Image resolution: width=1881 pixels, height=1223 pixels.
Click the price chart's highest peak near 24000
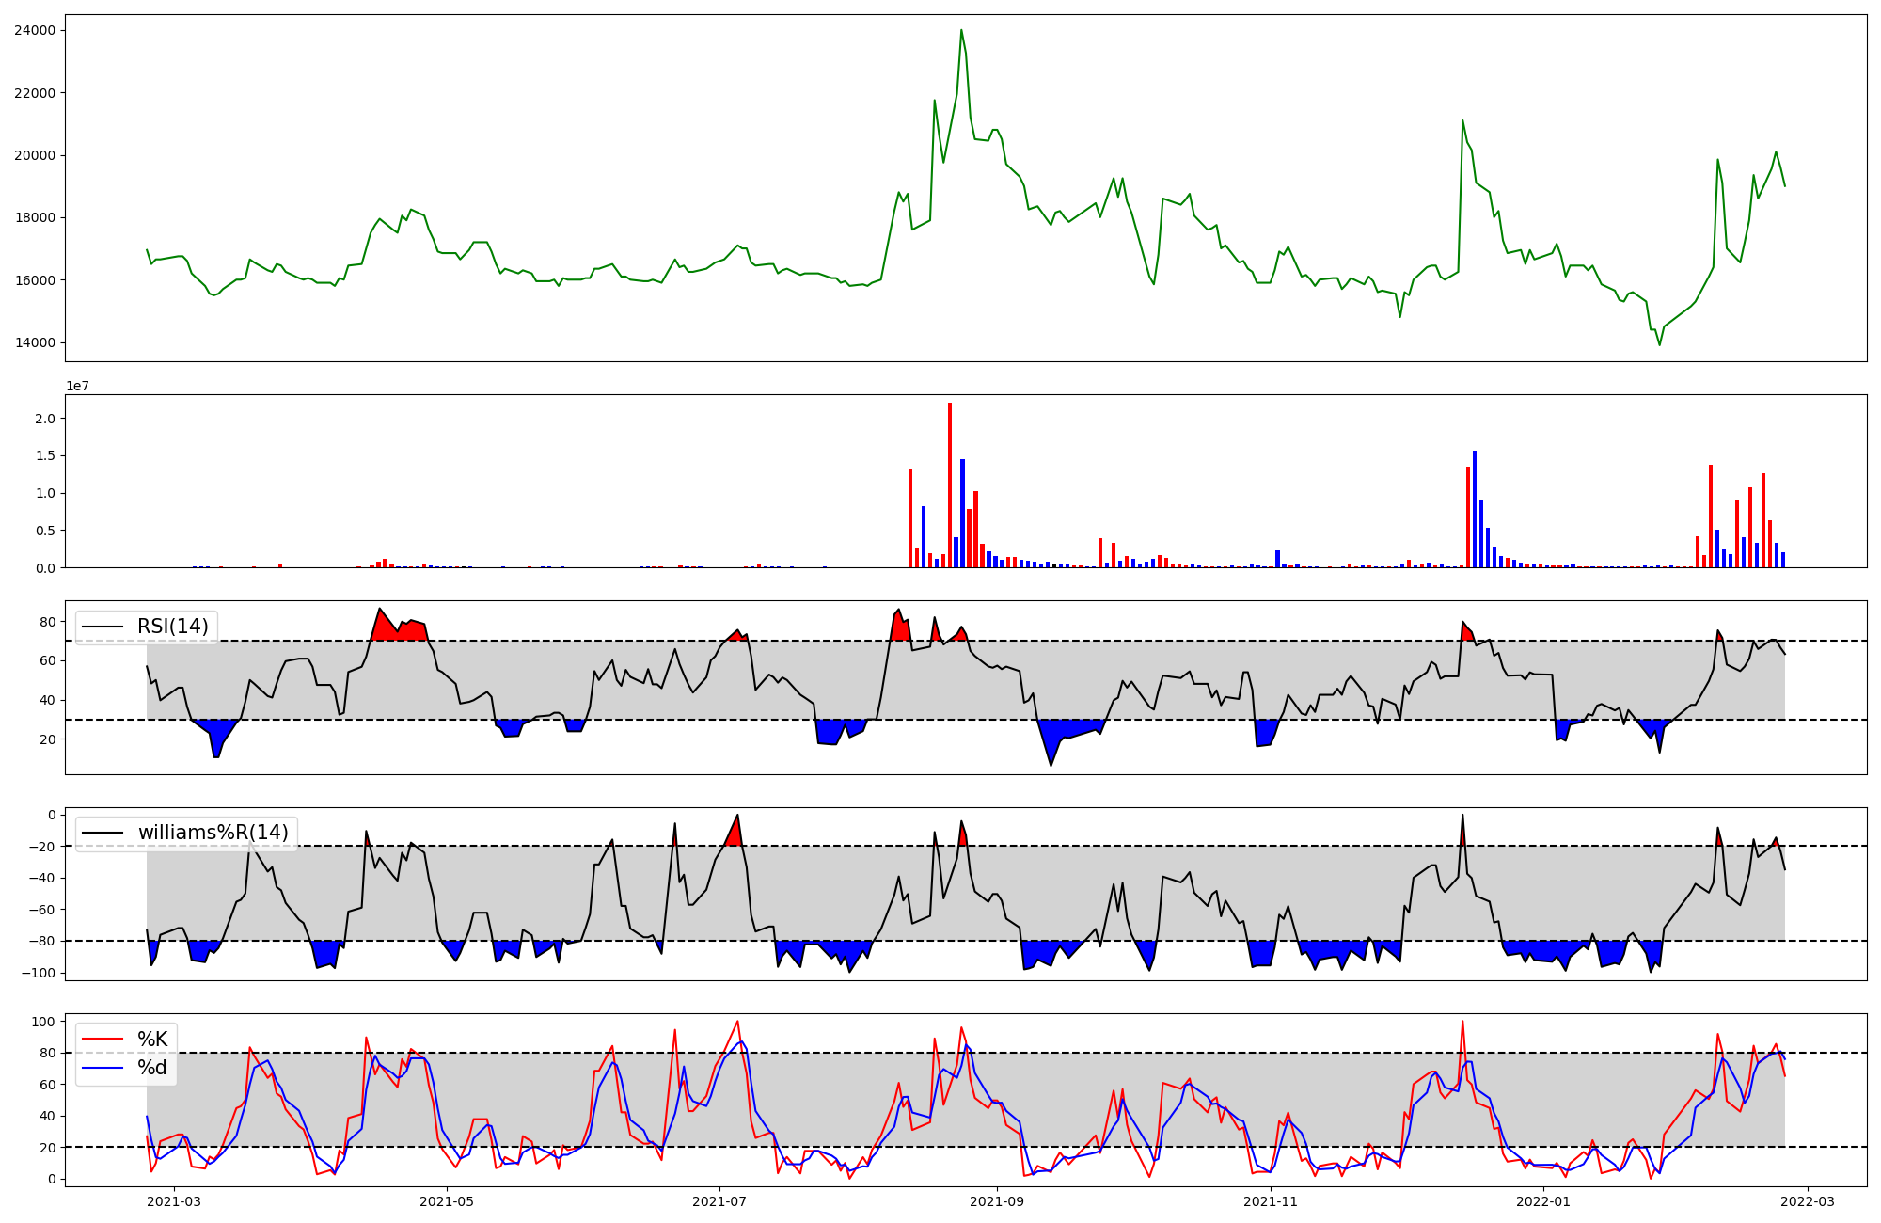pyautogui.click(x=961, y=31)
